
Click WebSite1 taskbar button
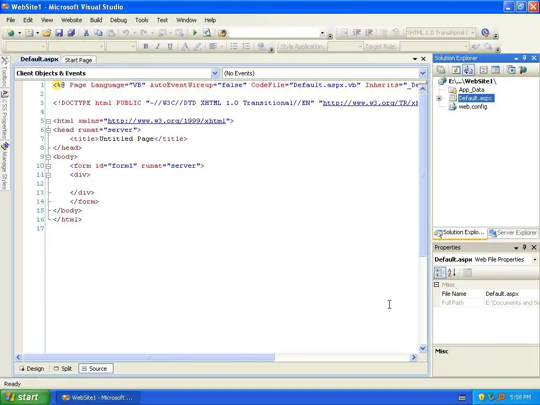pyautogui.click(x=98, y=398)
